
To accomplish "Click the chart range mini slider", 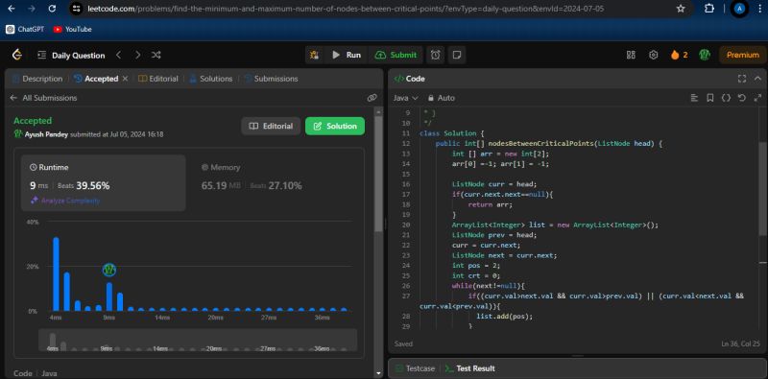I will (x=198, y=340).
